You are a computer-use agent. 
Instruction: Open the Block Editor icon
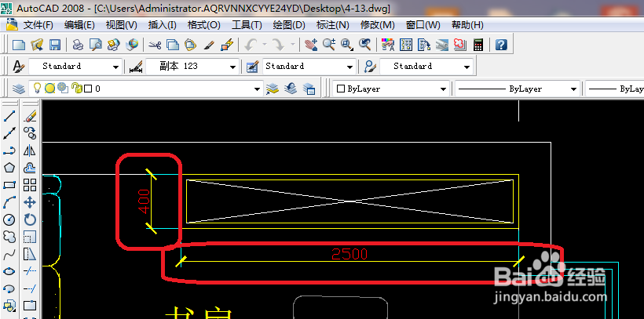227,45
